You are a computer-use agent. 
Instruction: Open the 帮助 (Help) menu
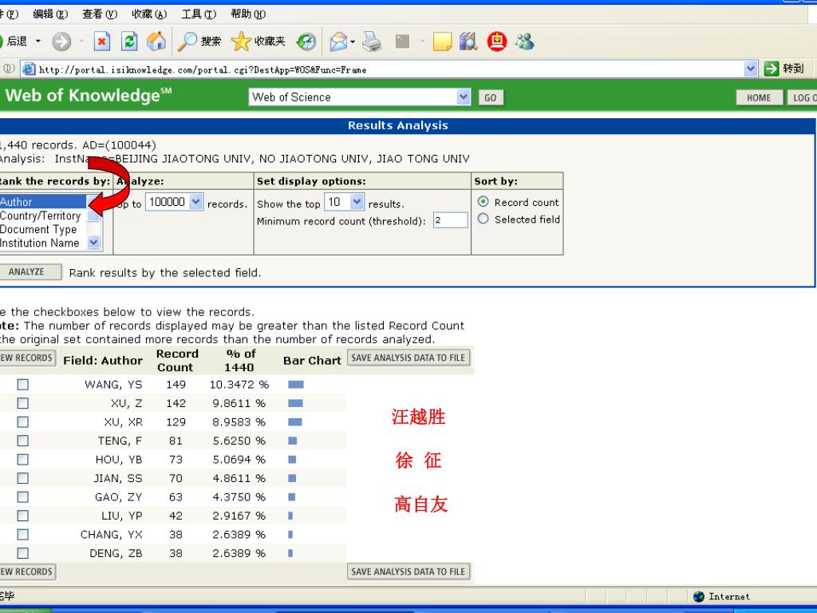[x=249, y=14]
